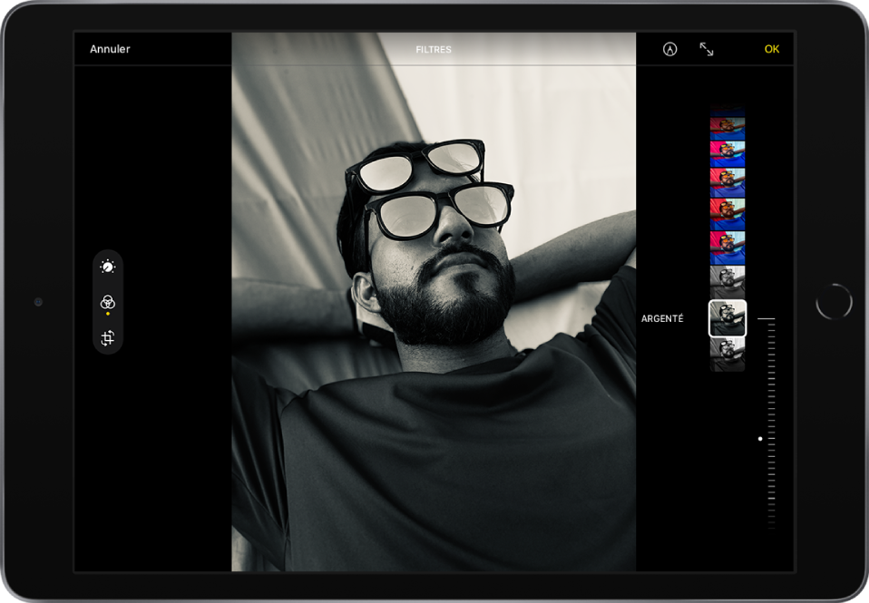Image resolution: width=869 pixels, height=603 pixels.
Task: Tap Annuler to cancel editing
Action: click(110, 49)
